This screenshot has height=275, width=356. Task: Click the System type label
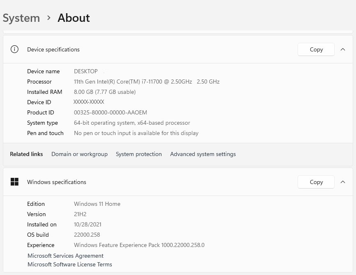[x=42, y=123]
